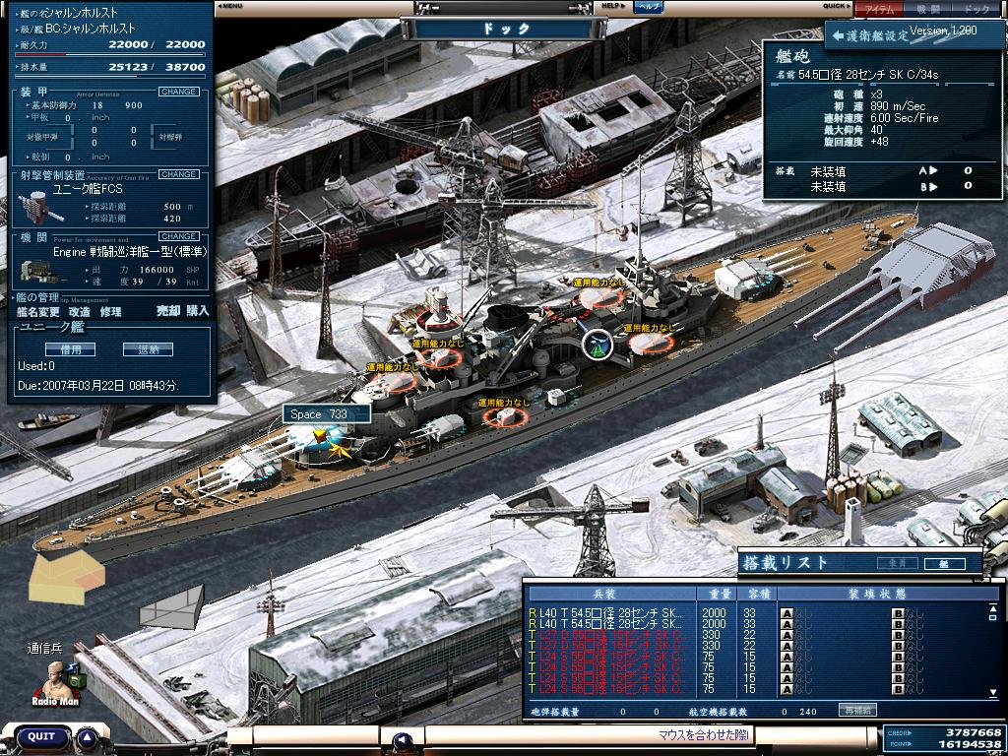Click the QUIT button

pyautogui.click(x=41, y=737)
